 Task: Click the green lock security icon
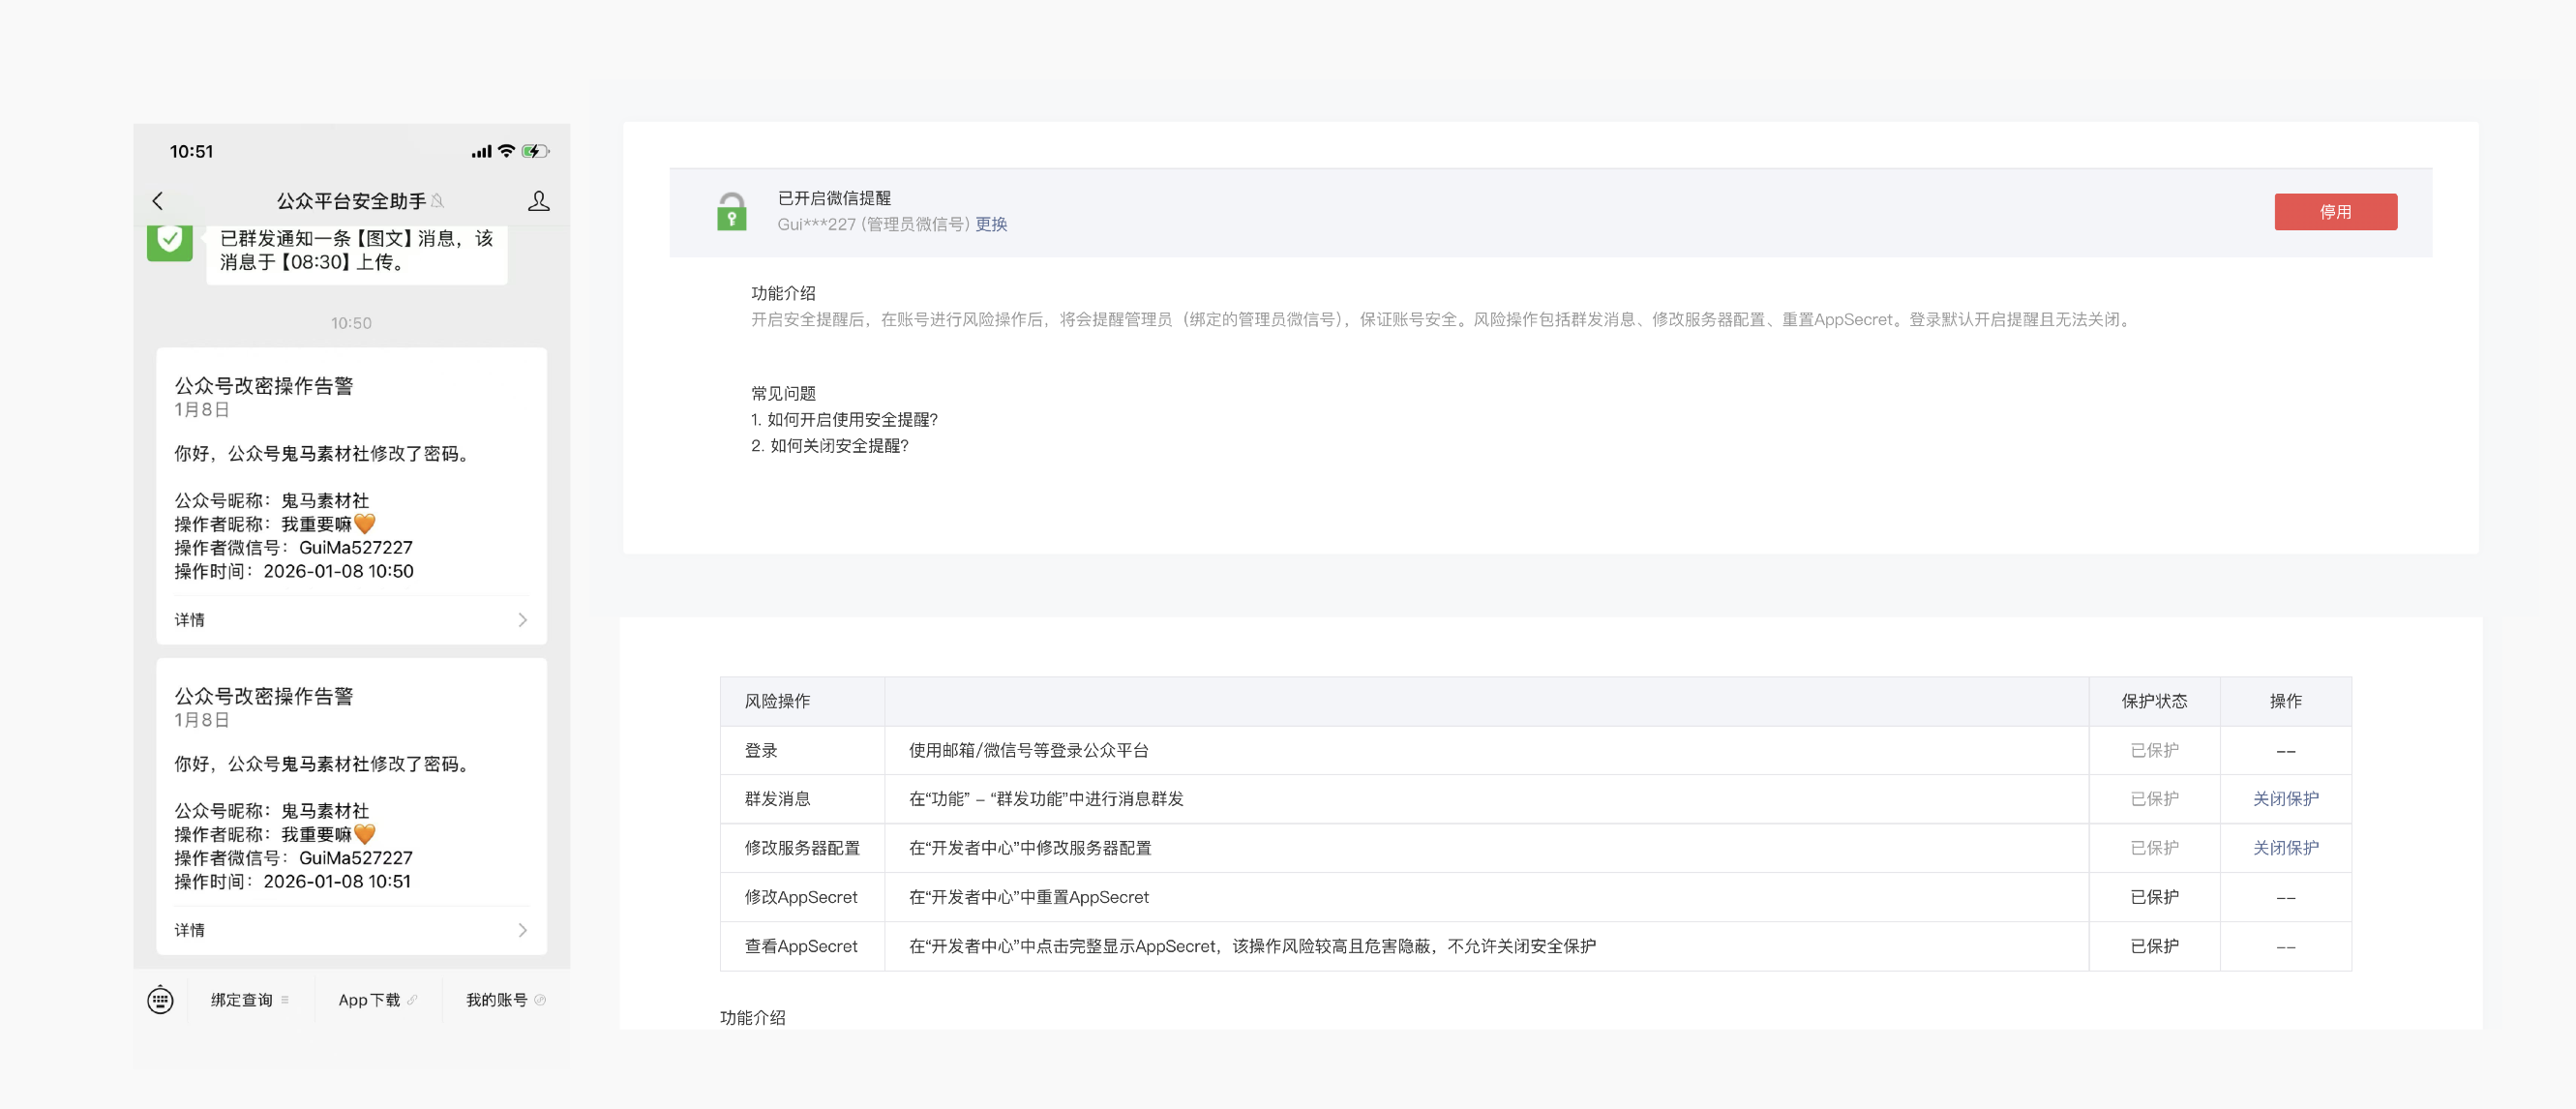731,211
